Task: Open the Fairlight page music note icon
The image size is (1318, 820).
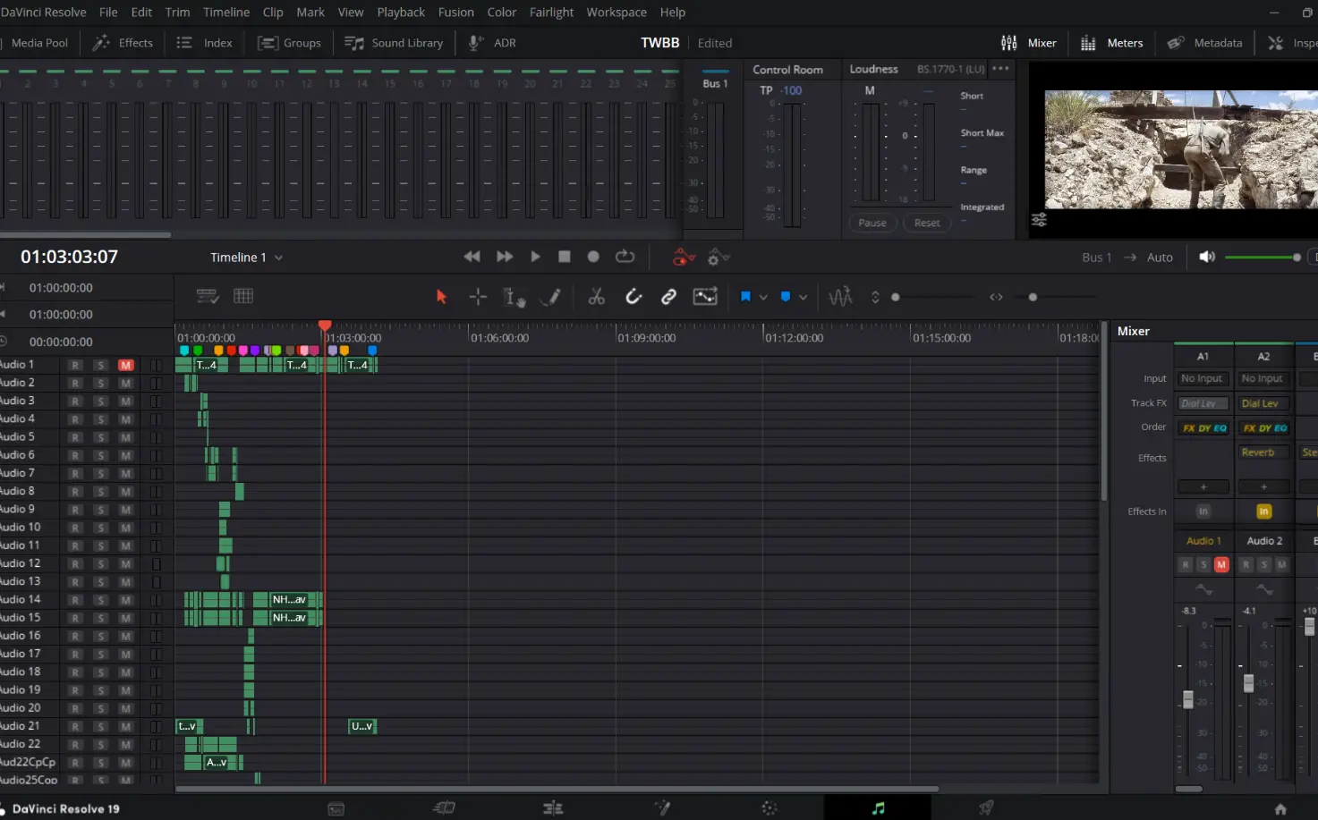Action: tap(878, 808)
